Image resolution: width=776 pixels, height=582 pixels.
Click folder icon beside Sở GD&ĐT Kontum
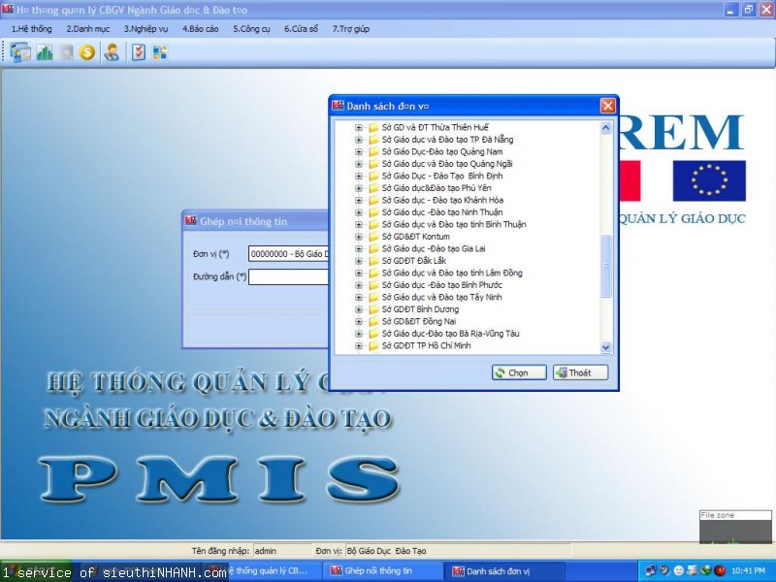tap(373, 237)
